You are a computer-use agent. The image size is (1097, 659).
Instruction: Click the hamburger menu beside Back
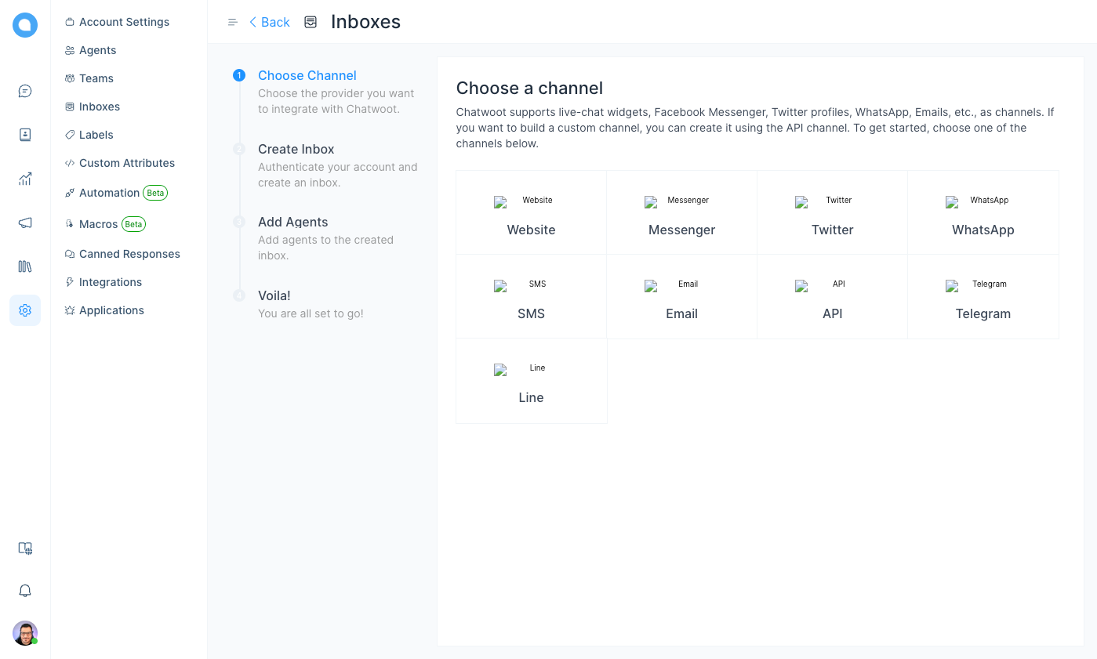[x=232, y=22]
